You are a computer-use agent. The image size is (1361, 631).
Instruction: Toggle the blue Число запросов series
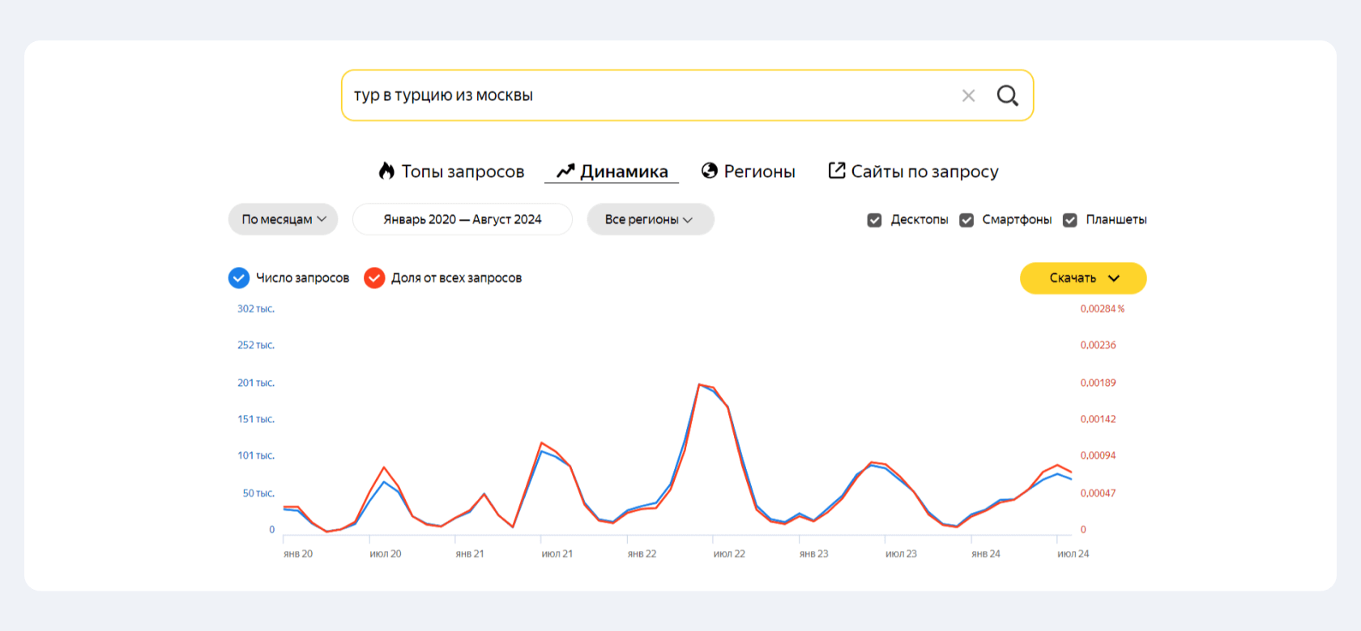(x=239, y=278)
